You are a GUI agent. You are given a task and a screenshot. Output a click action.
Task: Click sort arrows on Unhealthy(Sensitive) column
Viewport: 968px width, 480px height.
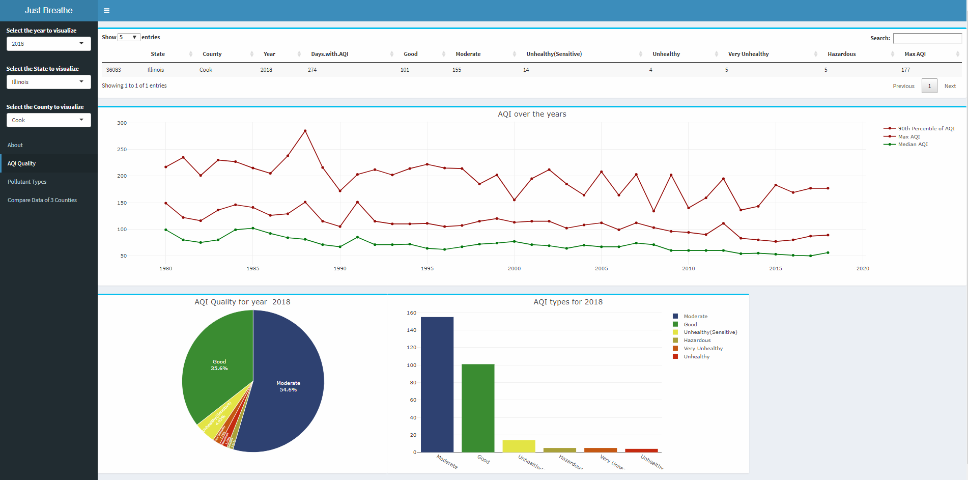[x=641, y=54]
